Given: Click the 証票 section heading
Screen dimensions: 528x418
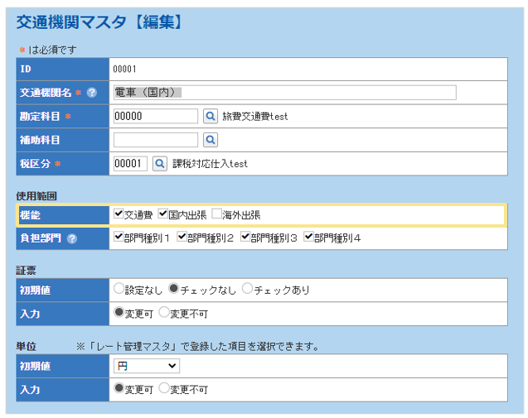Looking at the screenshot, I should (x=26, y=271).
